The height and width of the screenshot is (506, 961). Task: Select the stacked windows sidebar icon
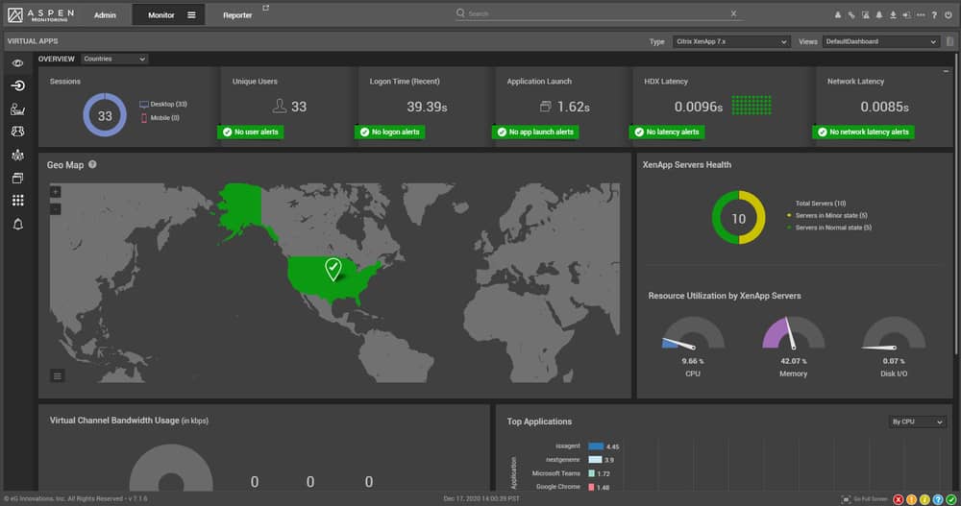[17, 178]
